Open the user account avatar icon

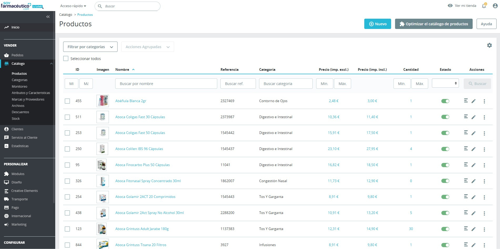point(495,6)
